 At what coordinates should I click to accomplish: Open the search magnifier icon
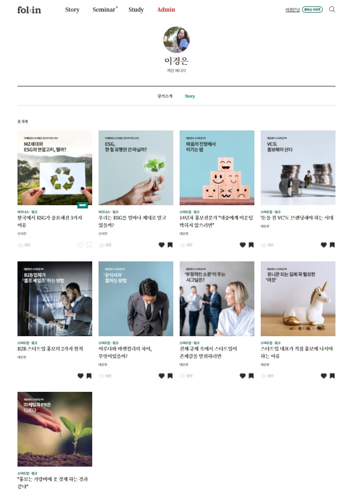[332, 10]
